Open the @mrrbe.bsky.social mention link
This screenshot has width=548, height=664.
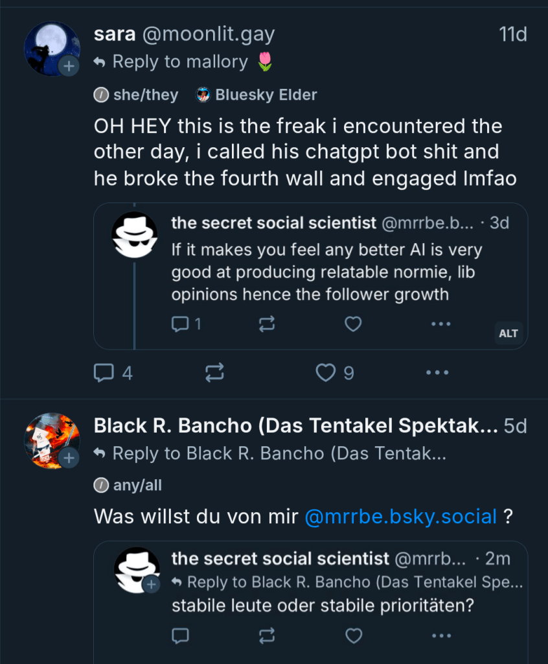400,517
